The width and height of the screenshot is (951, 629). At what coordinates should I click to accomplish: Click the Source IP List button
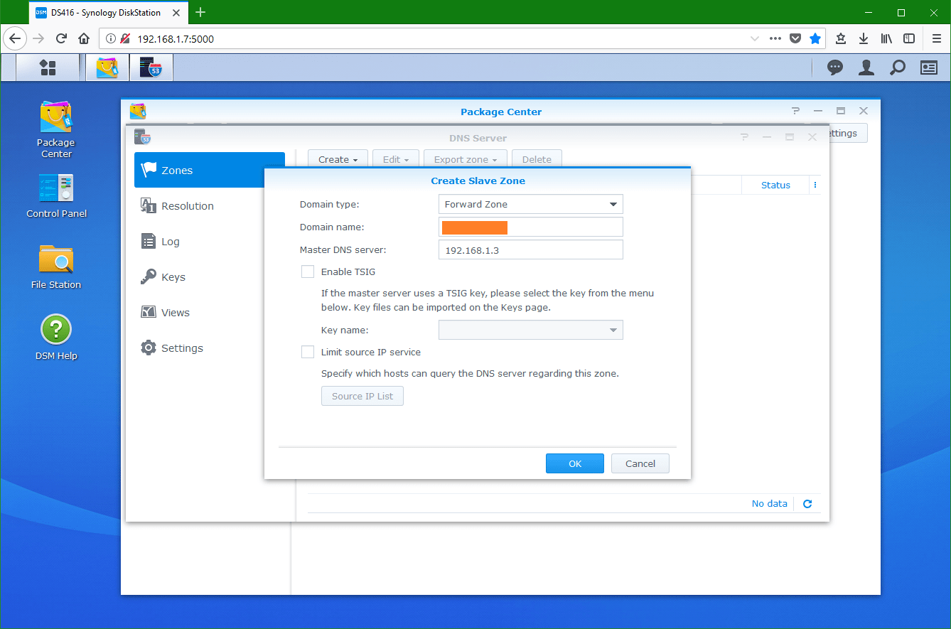click(362, 396)
